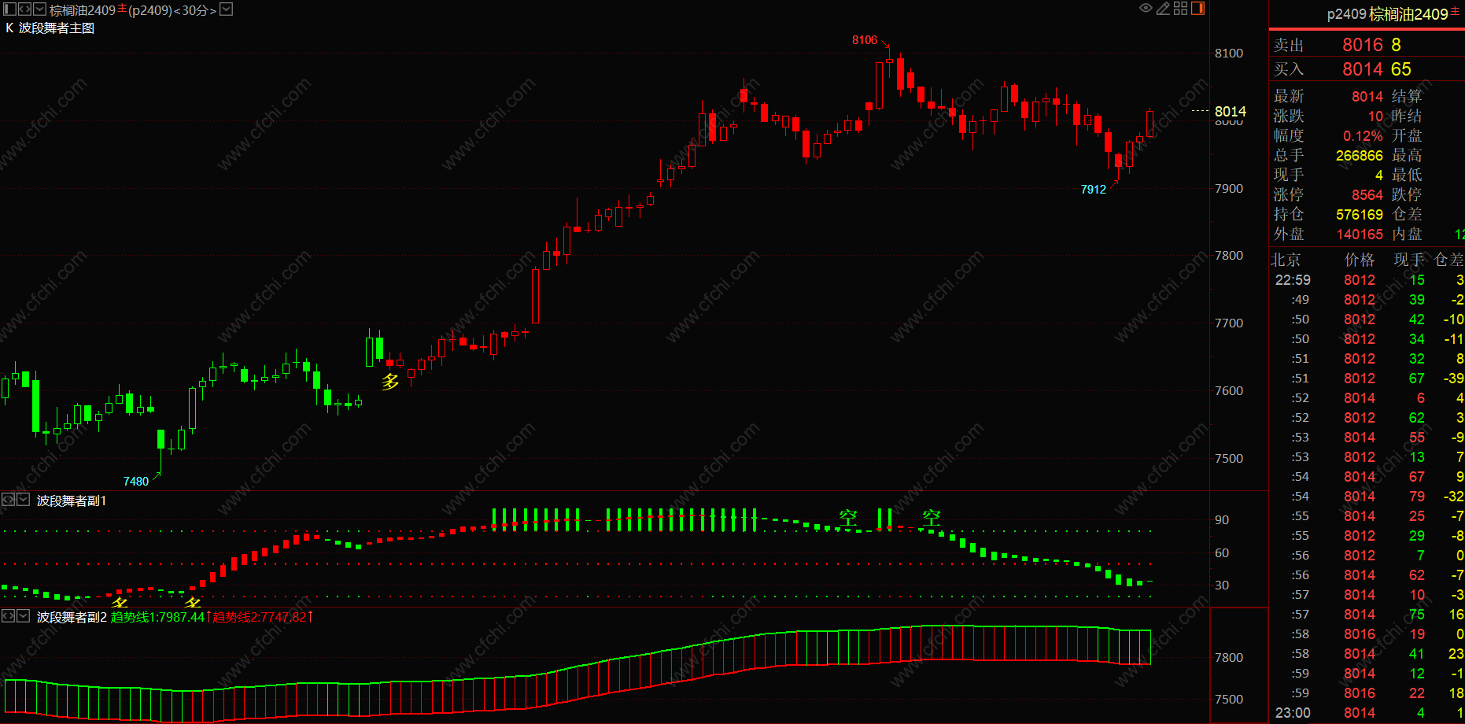The width and height of the screenshot is (1465, 724).
Task: Click the 最新 price value 8014
Action: pyautogui.click(x=1367, y=97)
